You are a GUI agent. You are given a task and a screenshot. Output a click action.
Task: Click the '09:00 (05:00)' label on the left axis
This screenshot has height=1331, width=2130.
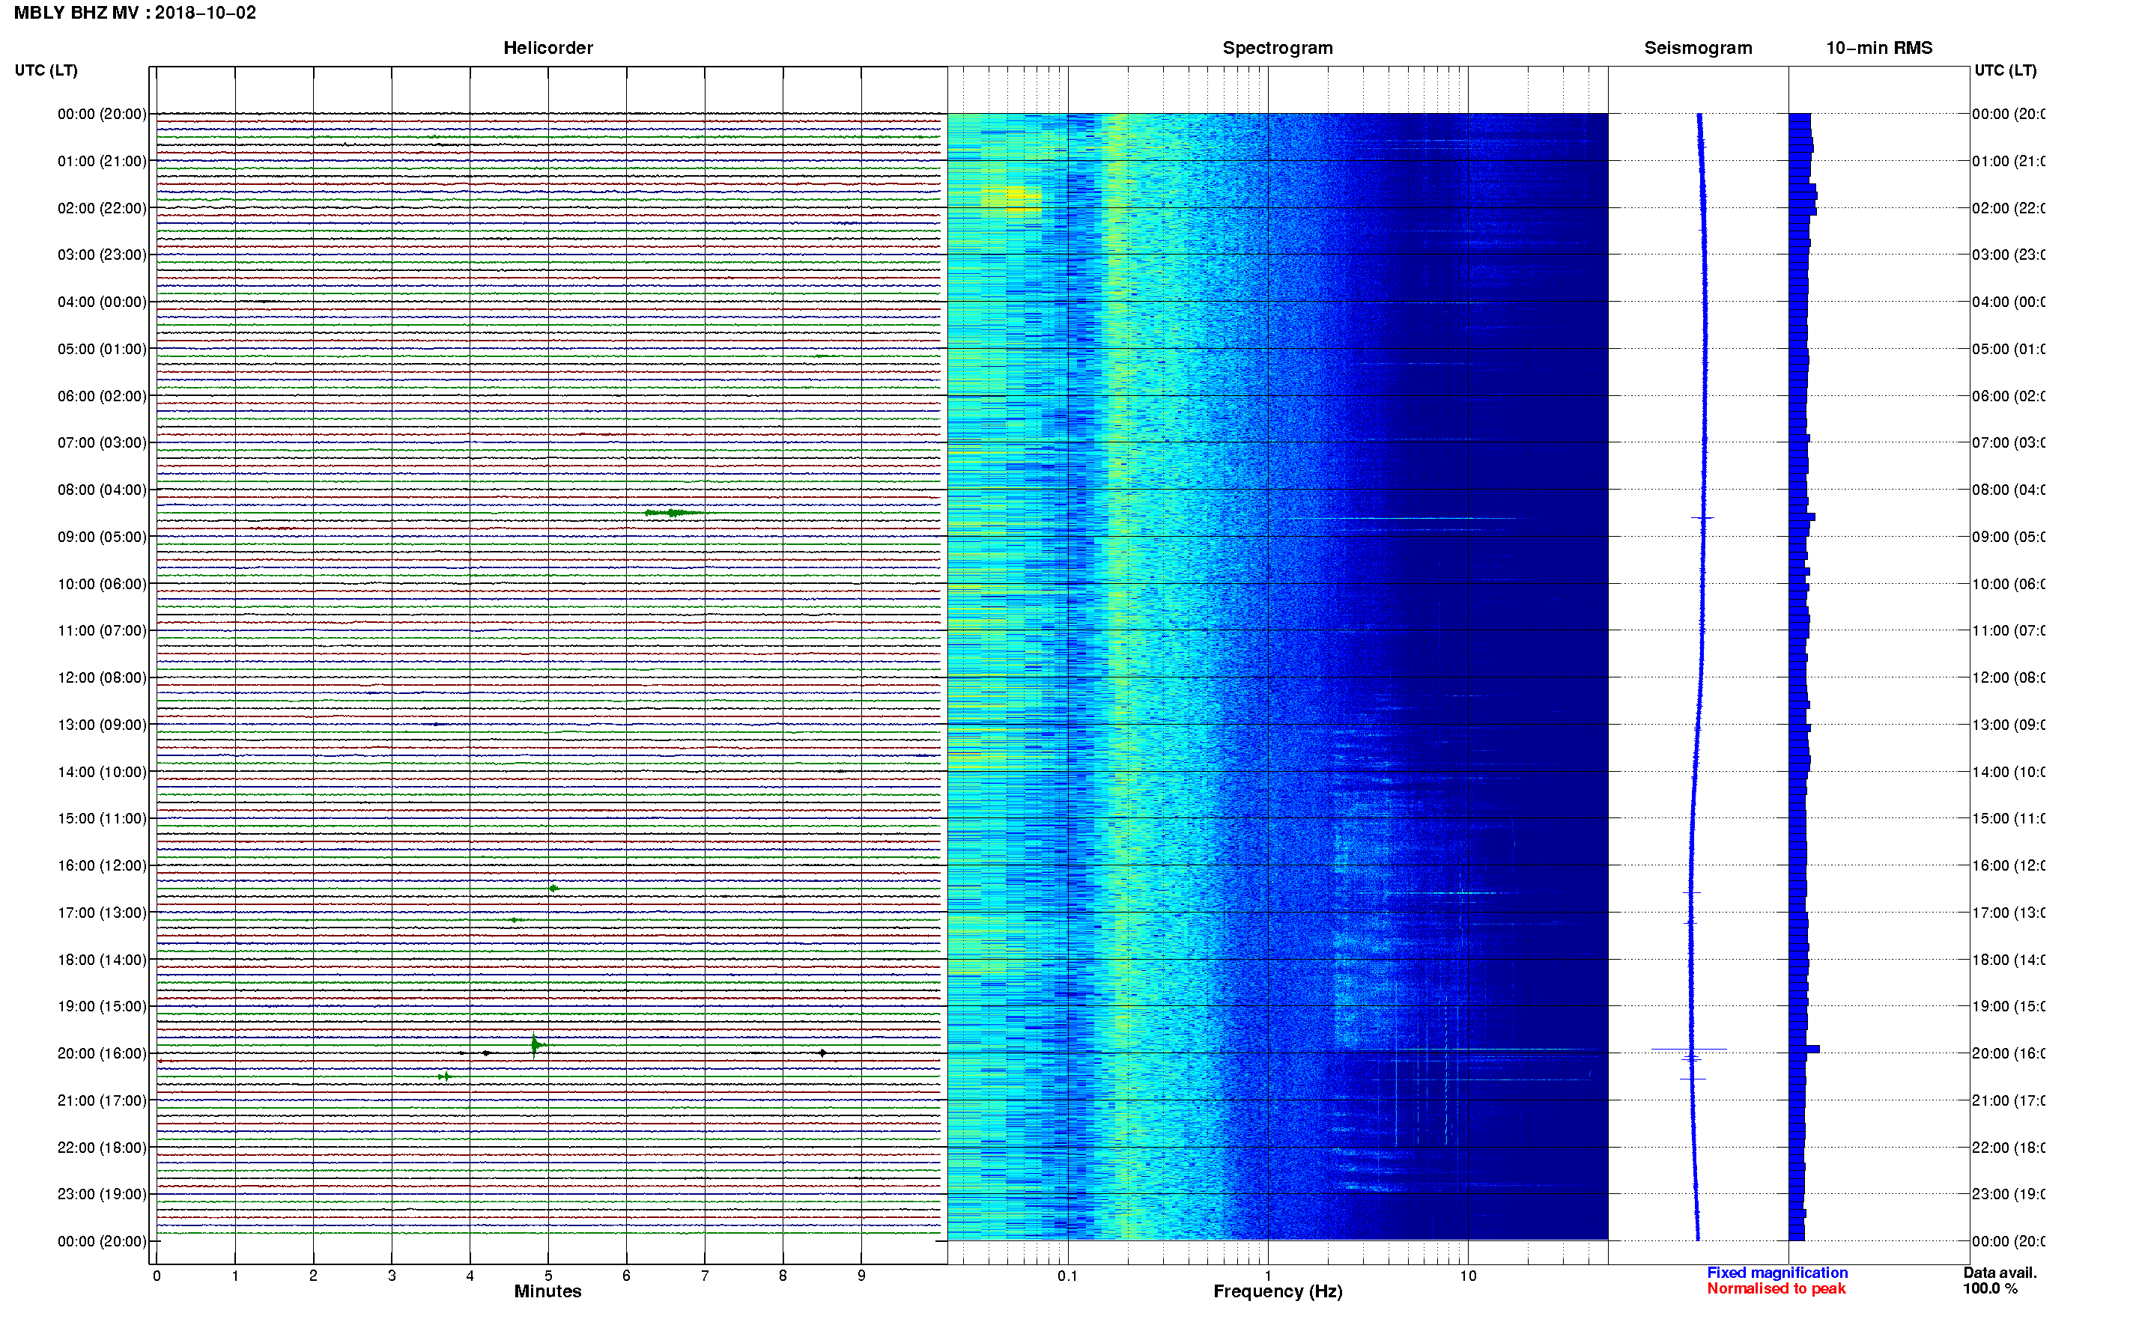[102, 537]
